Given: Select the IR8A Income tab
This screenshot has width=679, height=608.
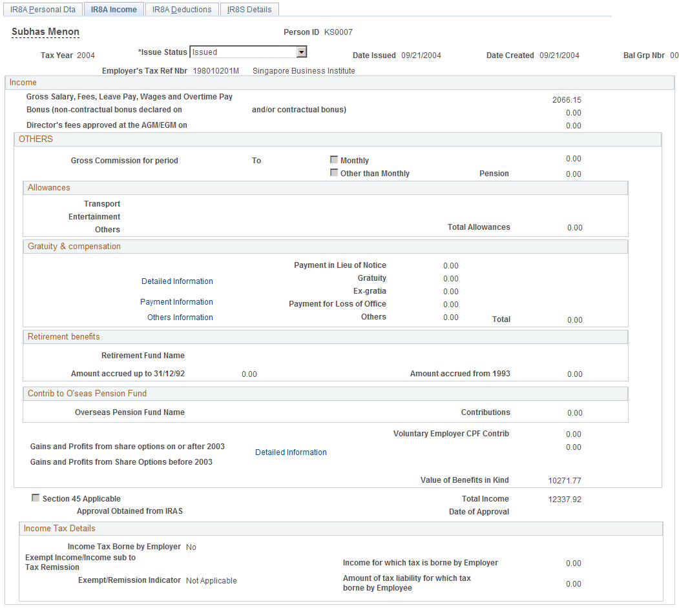Looking at the screenshot, I should (x=114, y=9).
